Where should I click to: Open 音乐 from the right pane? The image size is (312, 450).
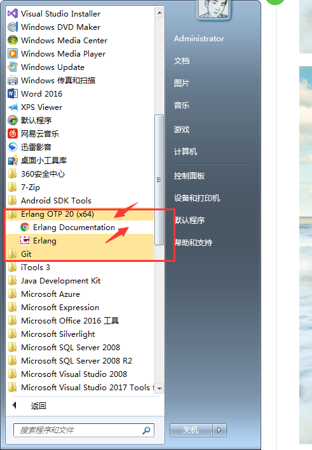[x=182, y=106]
